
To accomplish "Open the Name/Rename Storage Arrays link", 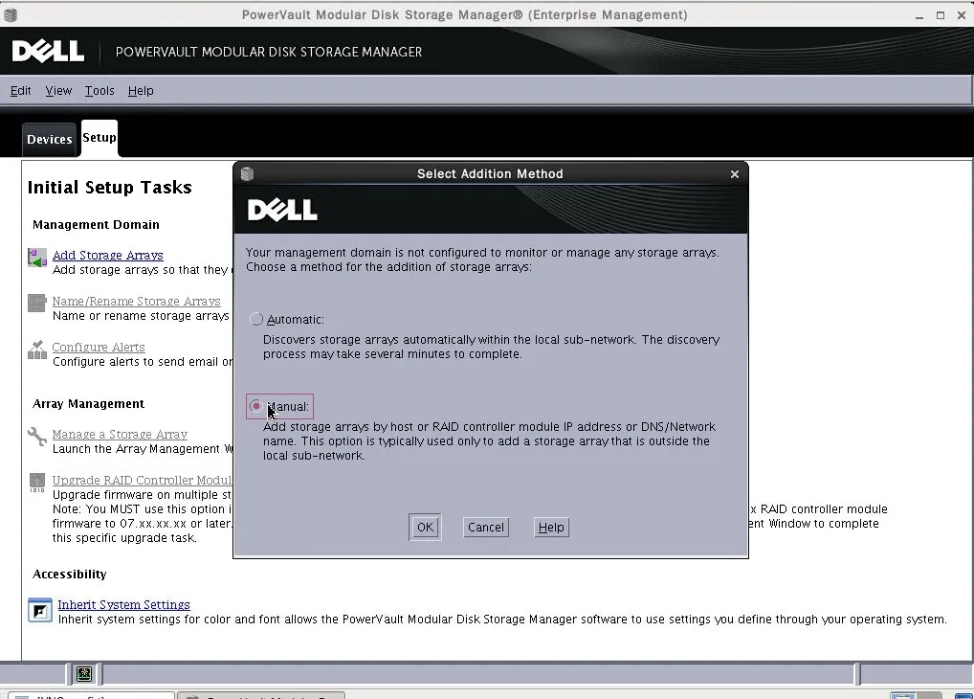I will (x=136, y=301).
